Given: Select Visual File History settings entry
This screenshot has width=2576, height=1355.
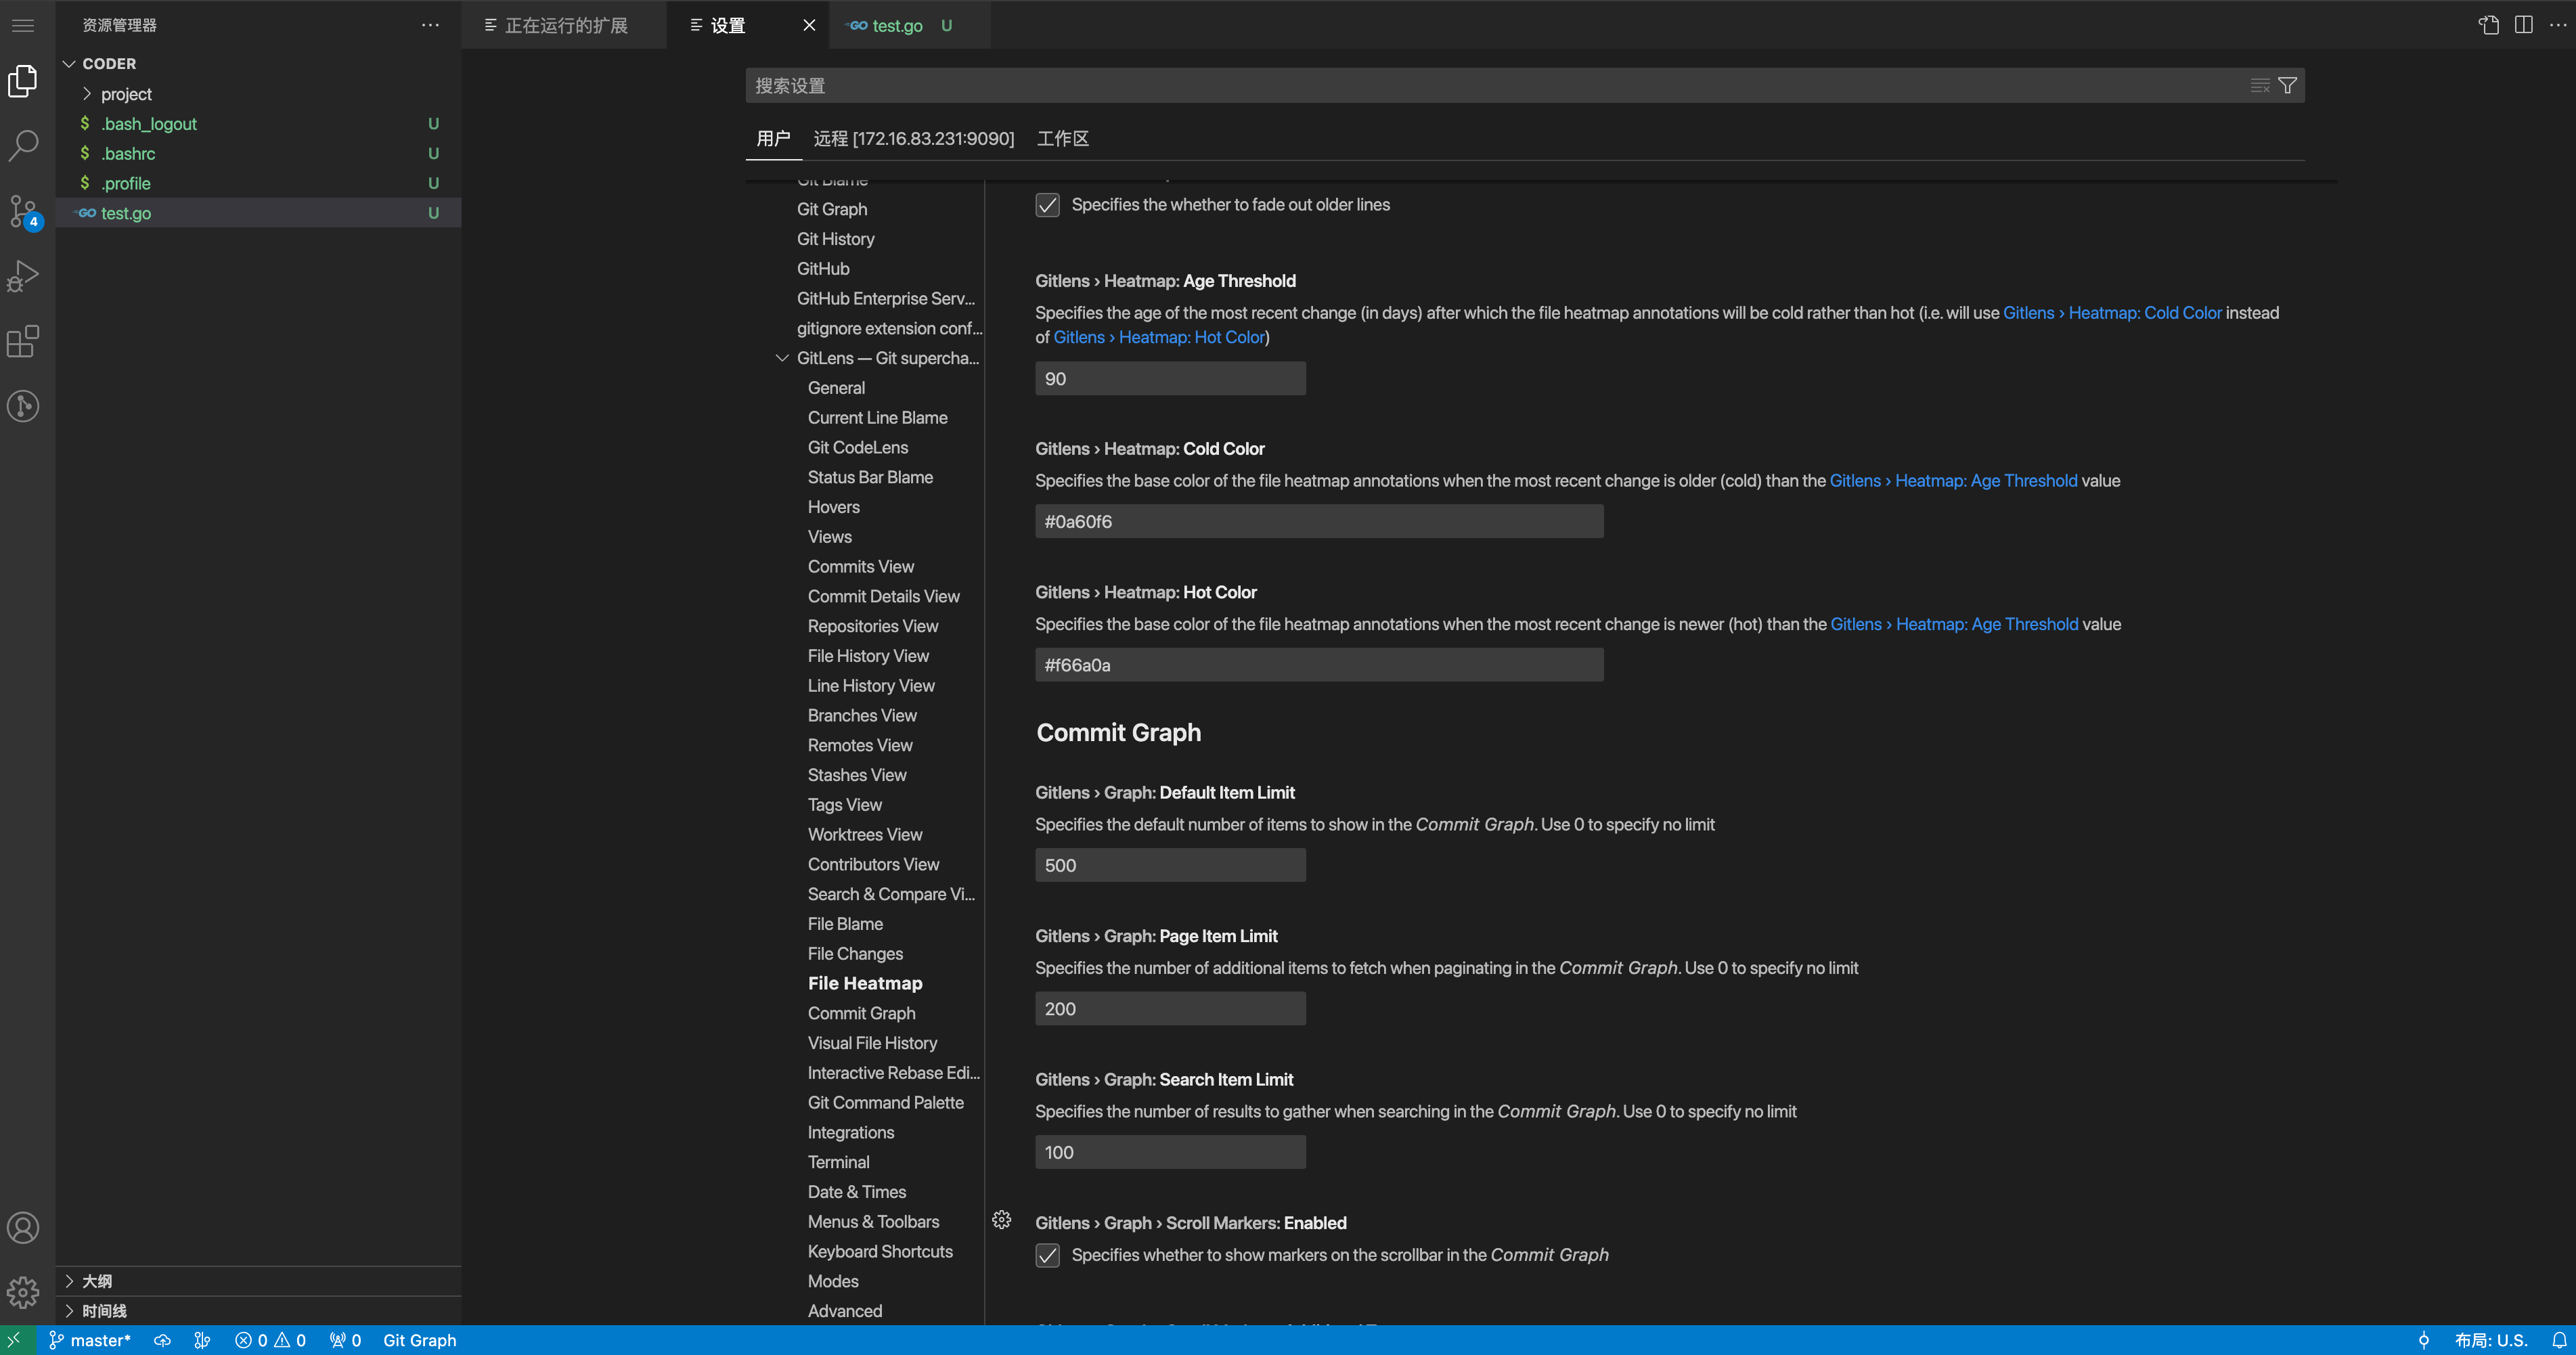Looking at the screenshot, I should [x=872, y=1043].
